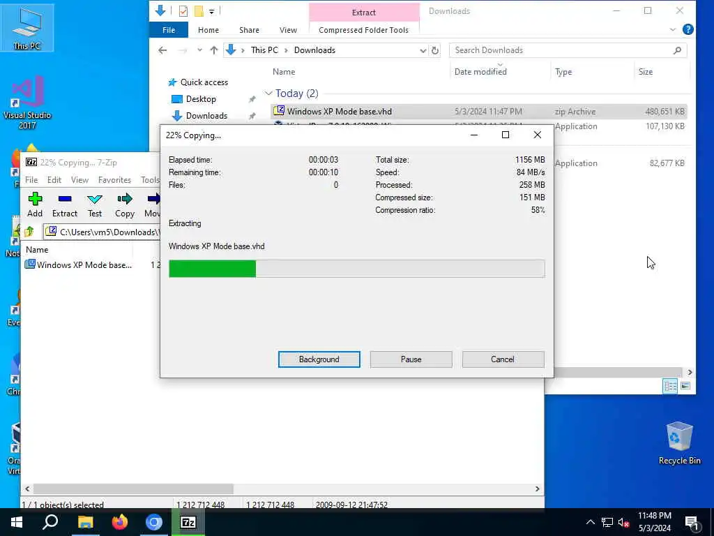
Task: Open Explorer help icon
Action: [x=688, y=29]
